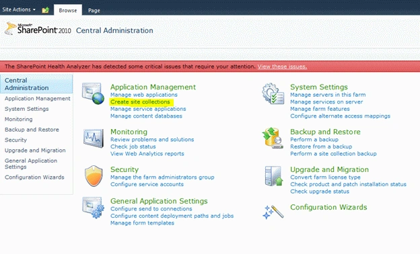Viewport: 420px width, 254px height.
Task: Click the Monitoring chart icon
Action: (93, 138)
